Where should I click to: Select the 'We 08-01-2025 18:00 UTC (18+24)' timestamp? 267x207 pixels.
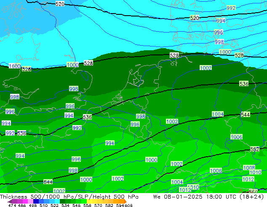[x=208, y=196]
